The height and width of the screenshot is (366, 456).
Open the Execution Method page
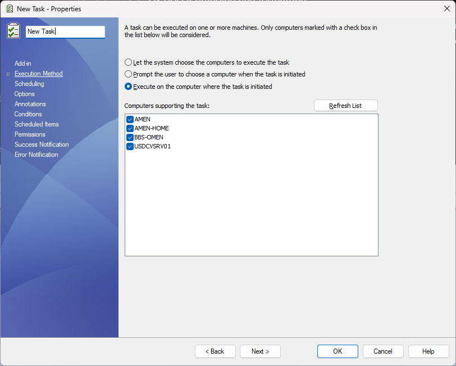point(39,74)
